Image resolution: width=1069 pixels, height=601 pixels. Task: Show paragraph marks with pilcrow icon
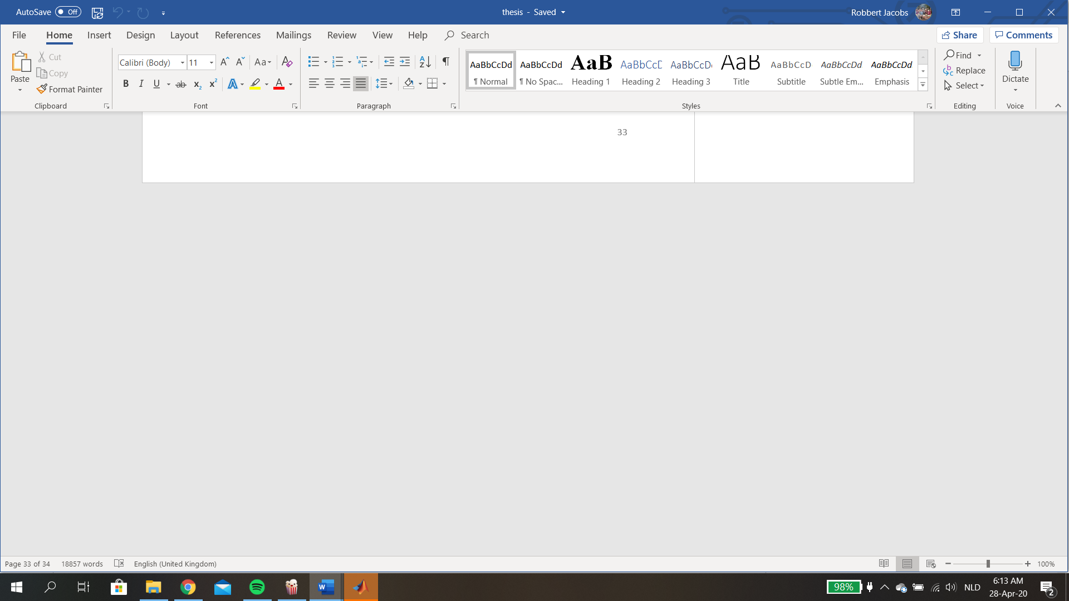click(445, 62)
